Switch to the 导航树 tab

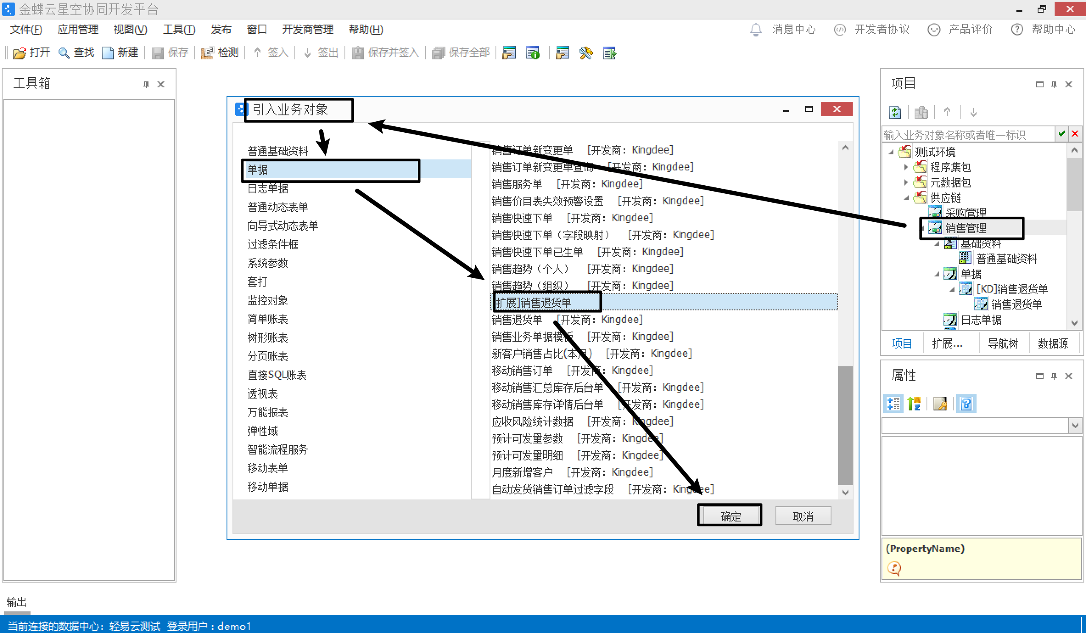click(x=1002, y=343)
